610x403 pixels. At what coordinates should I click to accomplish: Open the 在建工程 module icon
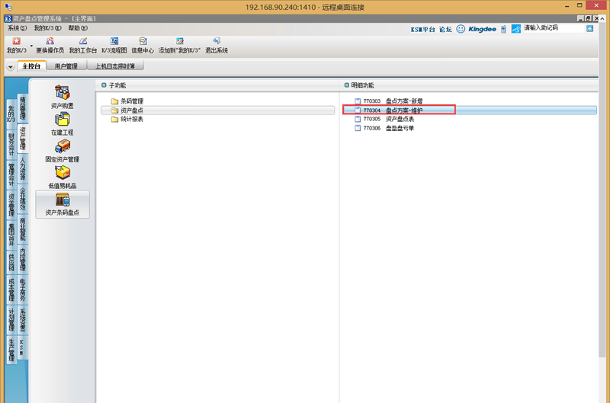tap(63, 123)
